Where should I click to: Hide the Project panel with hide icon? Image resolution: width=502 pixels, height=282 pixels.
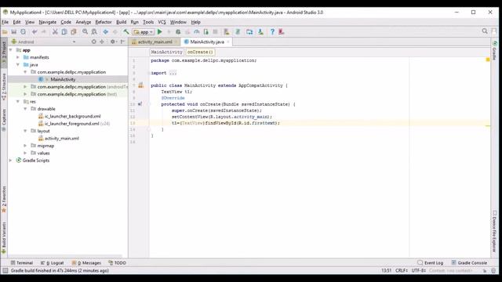(122, 42)
